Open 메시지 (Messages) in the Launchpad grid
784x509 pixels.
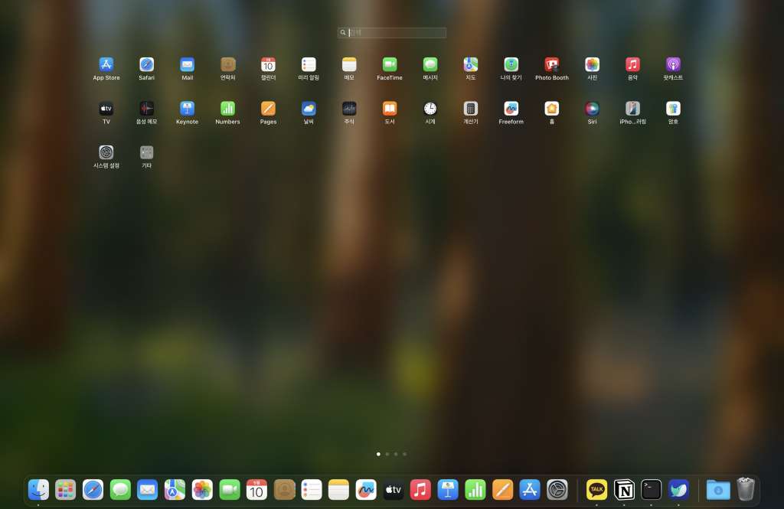[x=430, y=65]
